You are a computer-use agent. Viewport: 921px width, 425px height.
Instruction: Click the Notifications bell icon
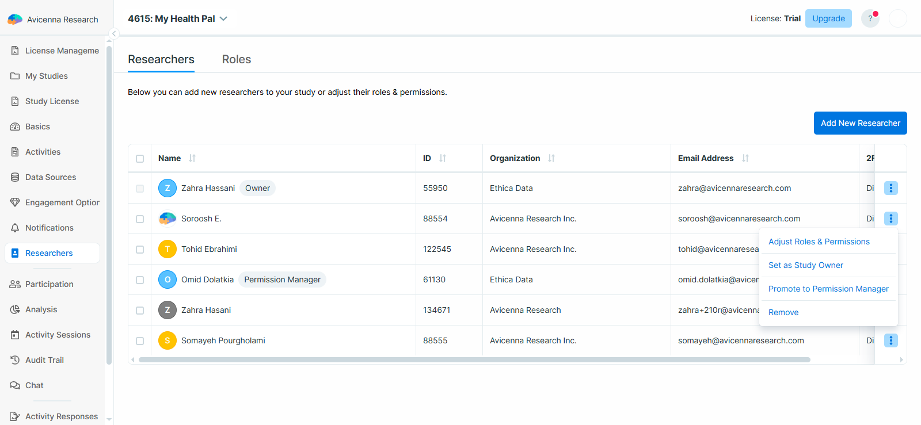pyautogui.click(x=15, y=228)
